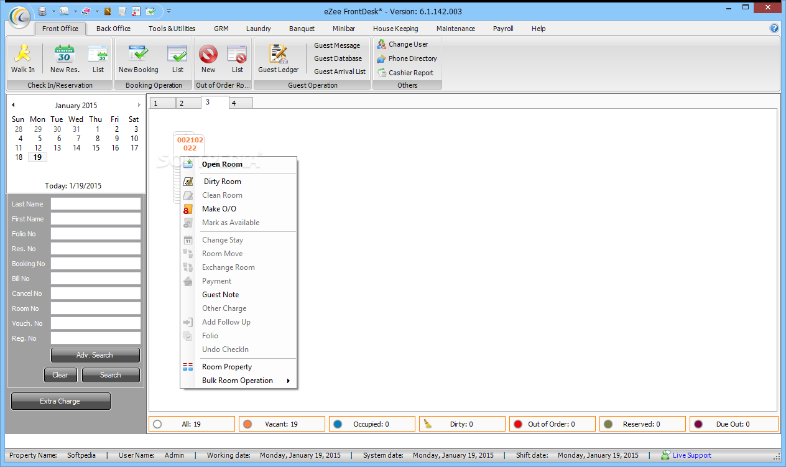Go to next month in calendar
The height and width of the screenshot is (467, 786).
pyautogui.click(x=139, y=105)
